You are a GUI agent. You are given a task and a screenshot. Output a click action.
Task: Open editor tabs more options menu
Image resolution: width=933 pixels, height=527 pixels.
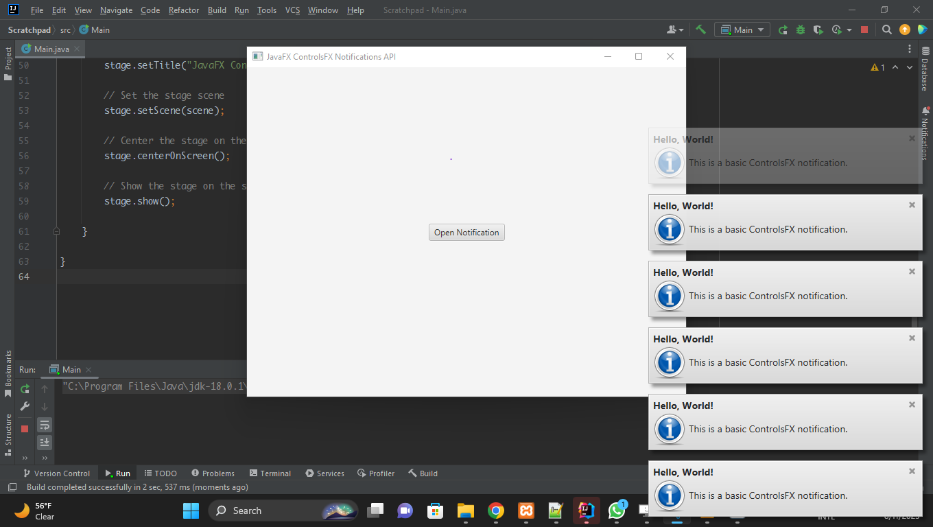coord(910,49)
